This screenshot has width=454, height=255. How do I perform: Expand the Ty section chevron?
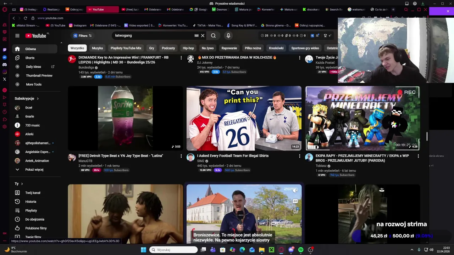pos(22,184)
